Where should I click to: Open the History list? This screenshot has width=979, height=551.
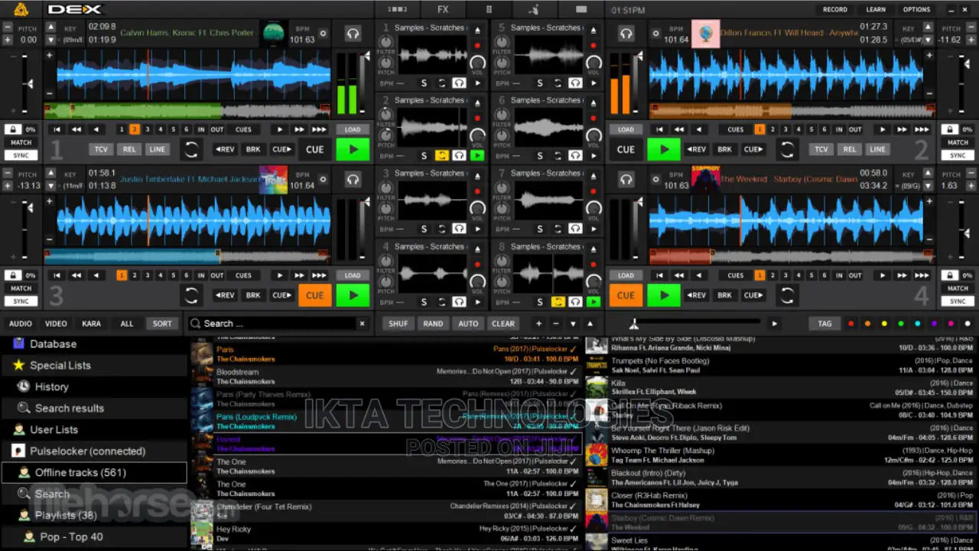tap(51, 386)
